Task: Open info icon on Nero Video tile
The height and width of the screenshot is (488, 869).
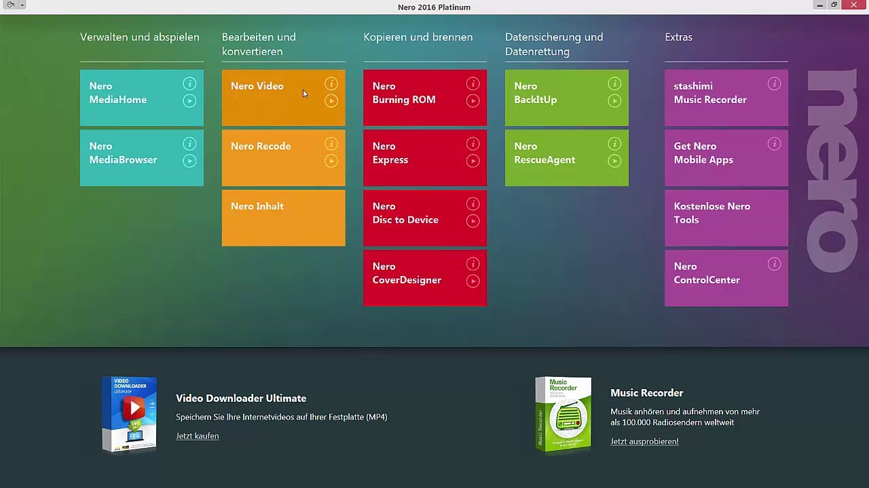Action: click(x=331, y=84)
